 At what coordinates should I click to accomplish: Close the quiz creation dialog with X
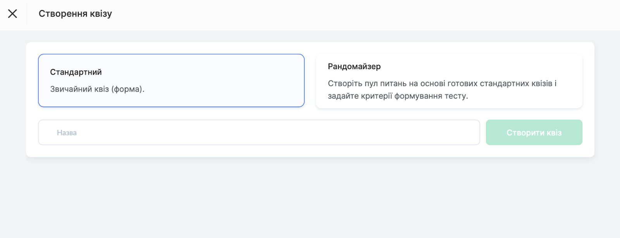click(x=12, y=14)
